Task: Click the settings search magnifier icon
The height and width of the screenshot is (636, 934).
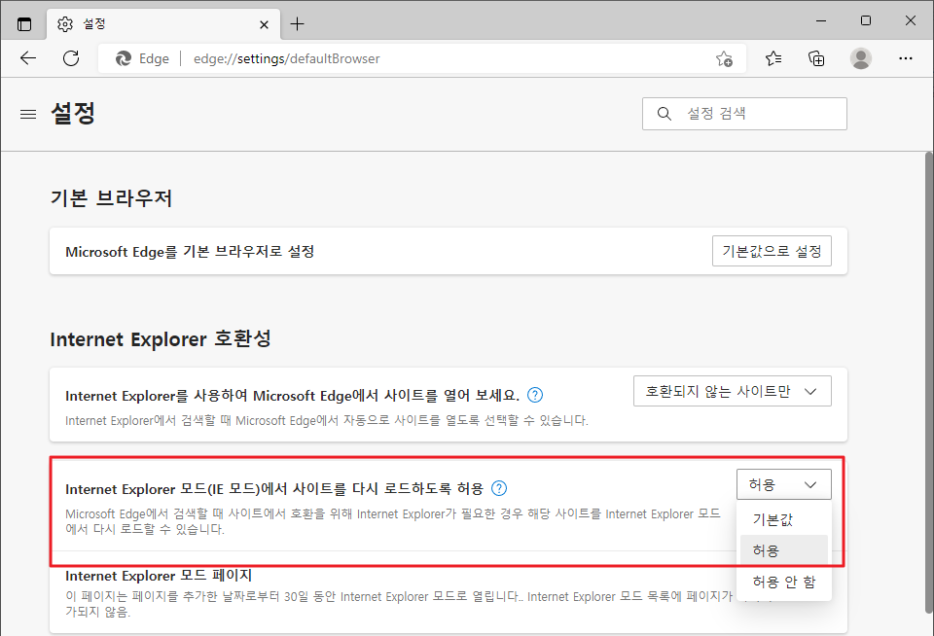Action: [x=664, y=114]
